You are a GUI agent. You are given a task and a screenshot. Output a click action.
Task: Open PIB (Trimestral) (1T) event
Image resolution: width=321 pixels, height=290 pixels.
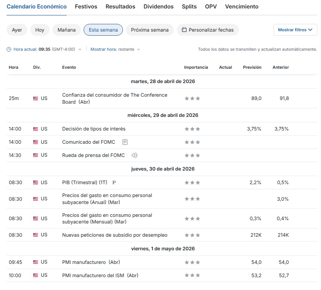point(85,183)
